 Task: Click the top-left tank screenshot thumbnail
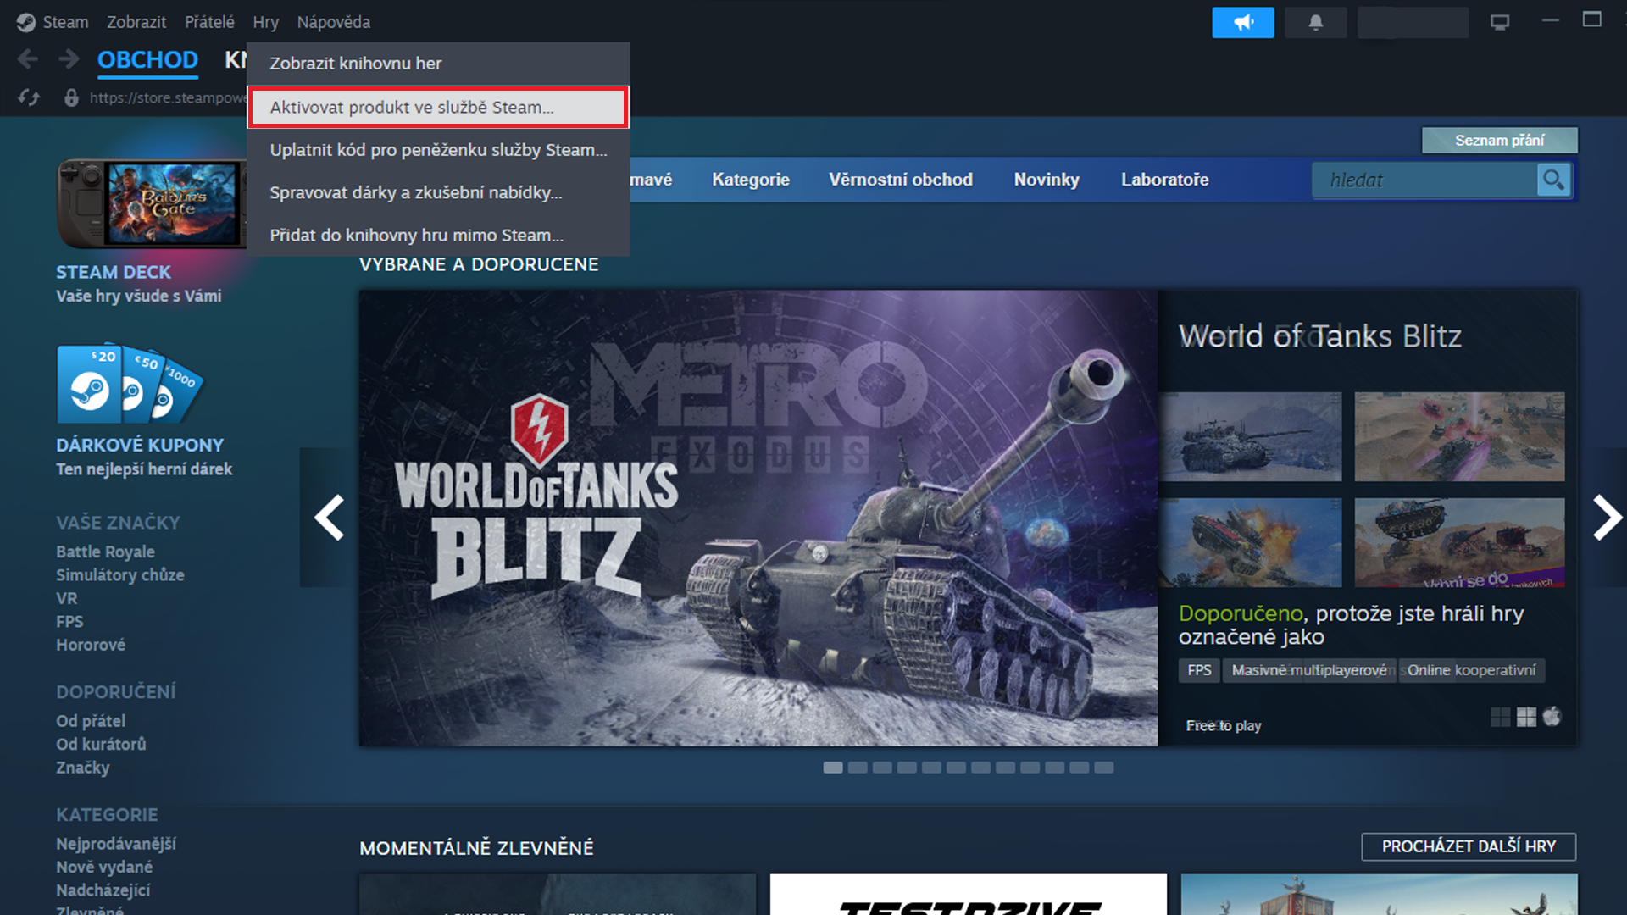pos(1250,436)
